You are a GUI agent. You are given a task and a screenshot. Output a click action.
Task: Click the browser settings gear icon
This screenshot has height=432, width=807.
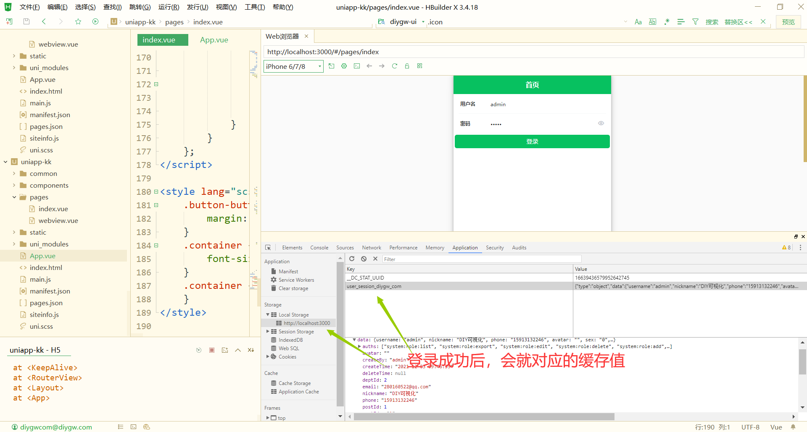tap(344, 66)
